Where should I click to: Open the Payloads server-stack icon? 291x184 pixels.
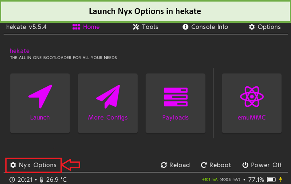(x=175, y=97)
